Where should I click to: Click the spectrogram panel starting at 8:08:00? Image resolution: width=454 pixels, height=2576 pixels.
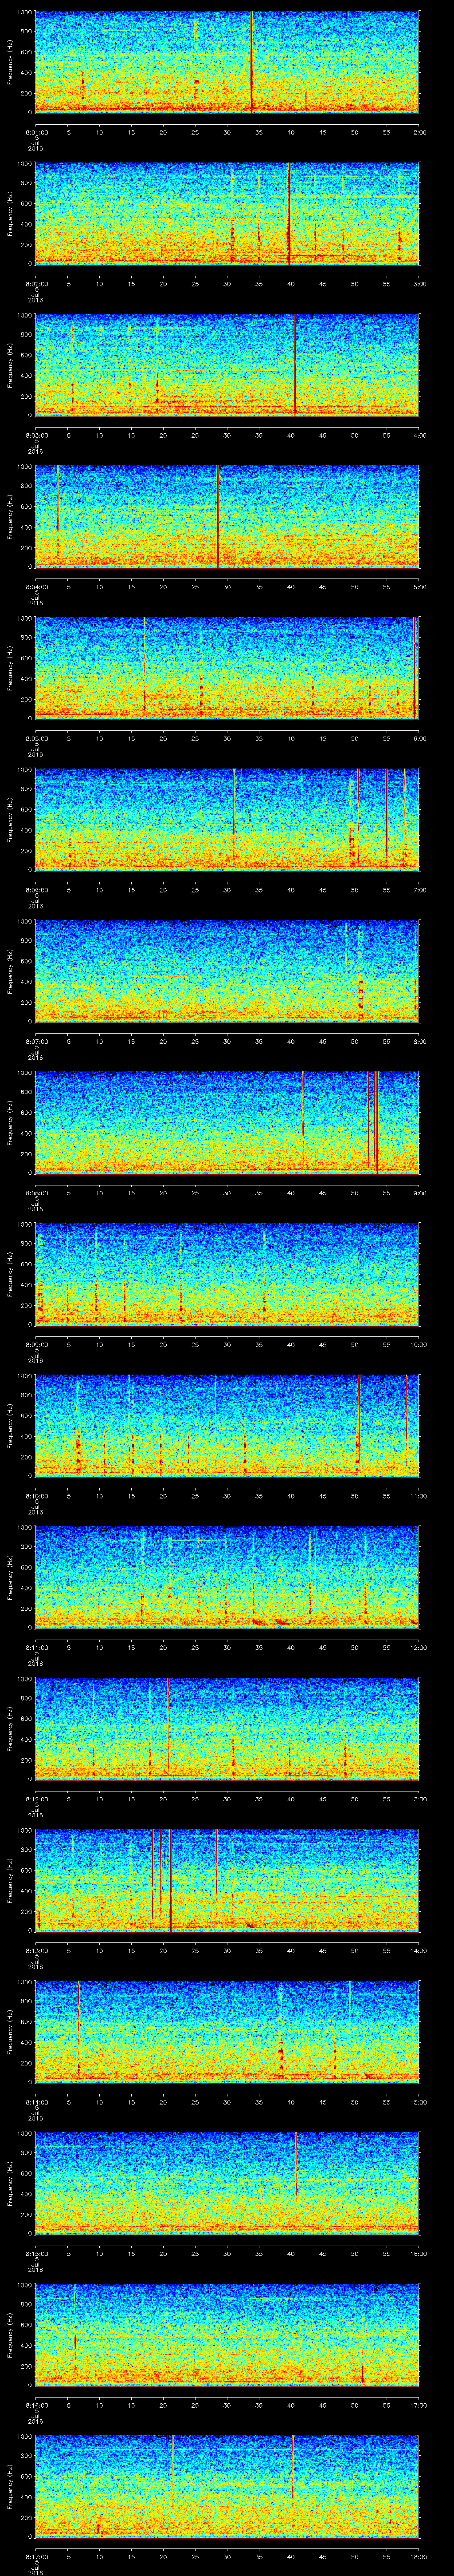227,1122
